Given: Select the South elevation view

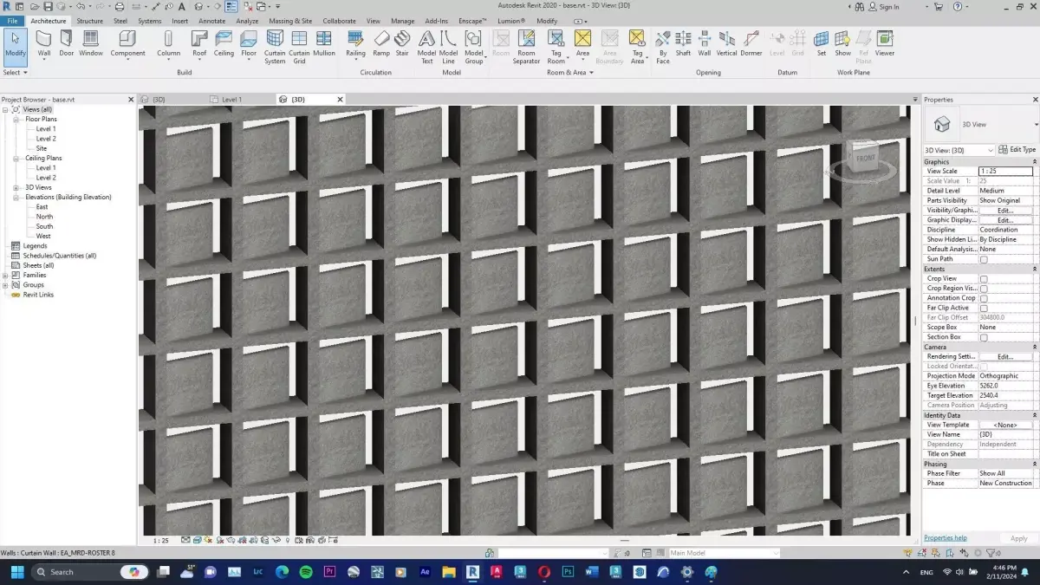Looking at the screenshot, I should click(44, 226).
